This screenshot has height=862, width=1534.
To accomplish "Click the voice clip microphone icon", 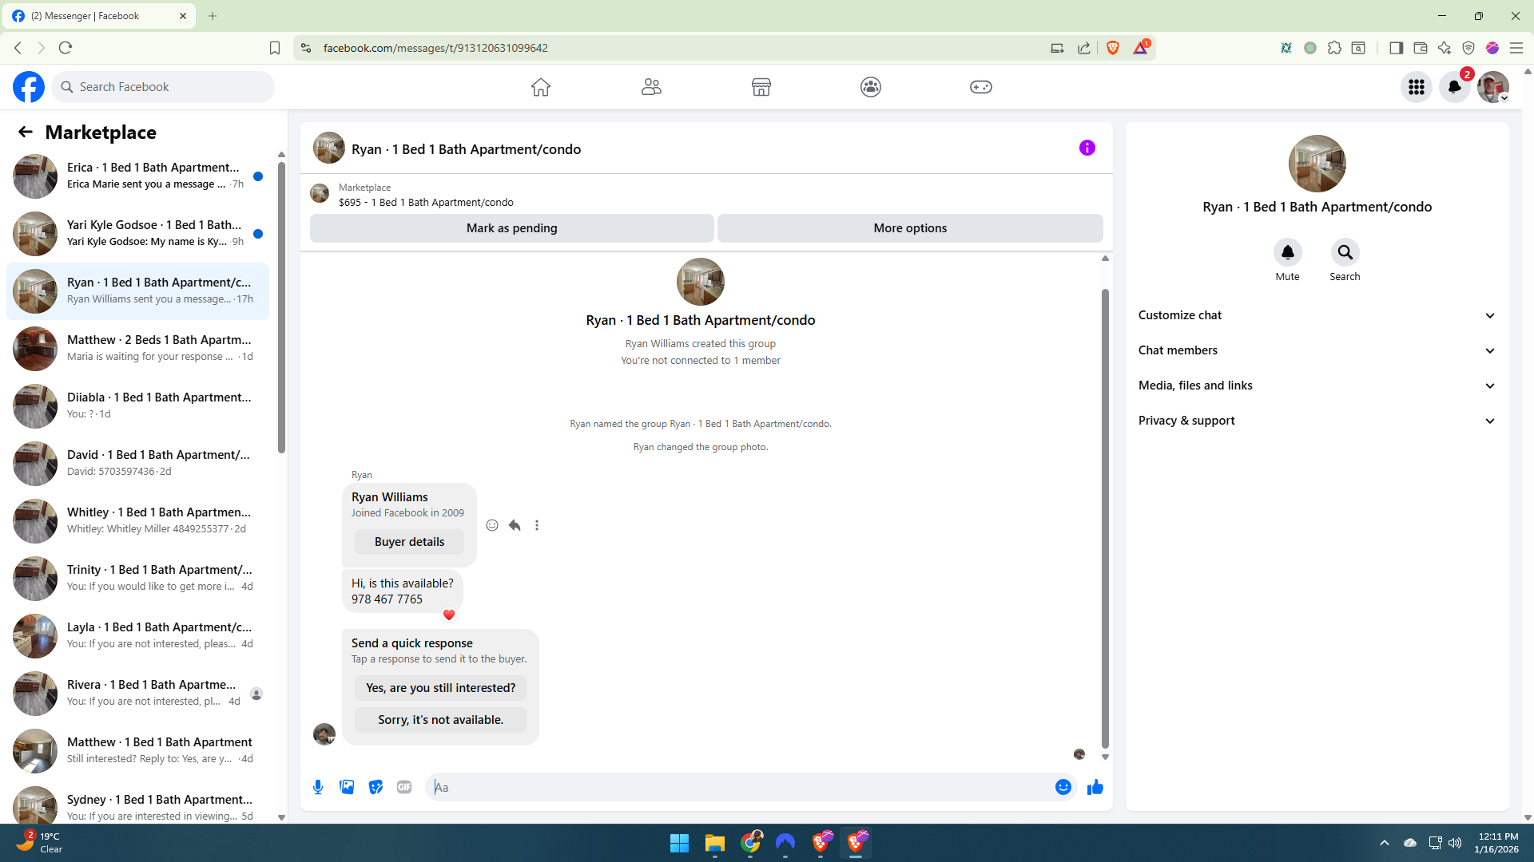I will (318, 787).
